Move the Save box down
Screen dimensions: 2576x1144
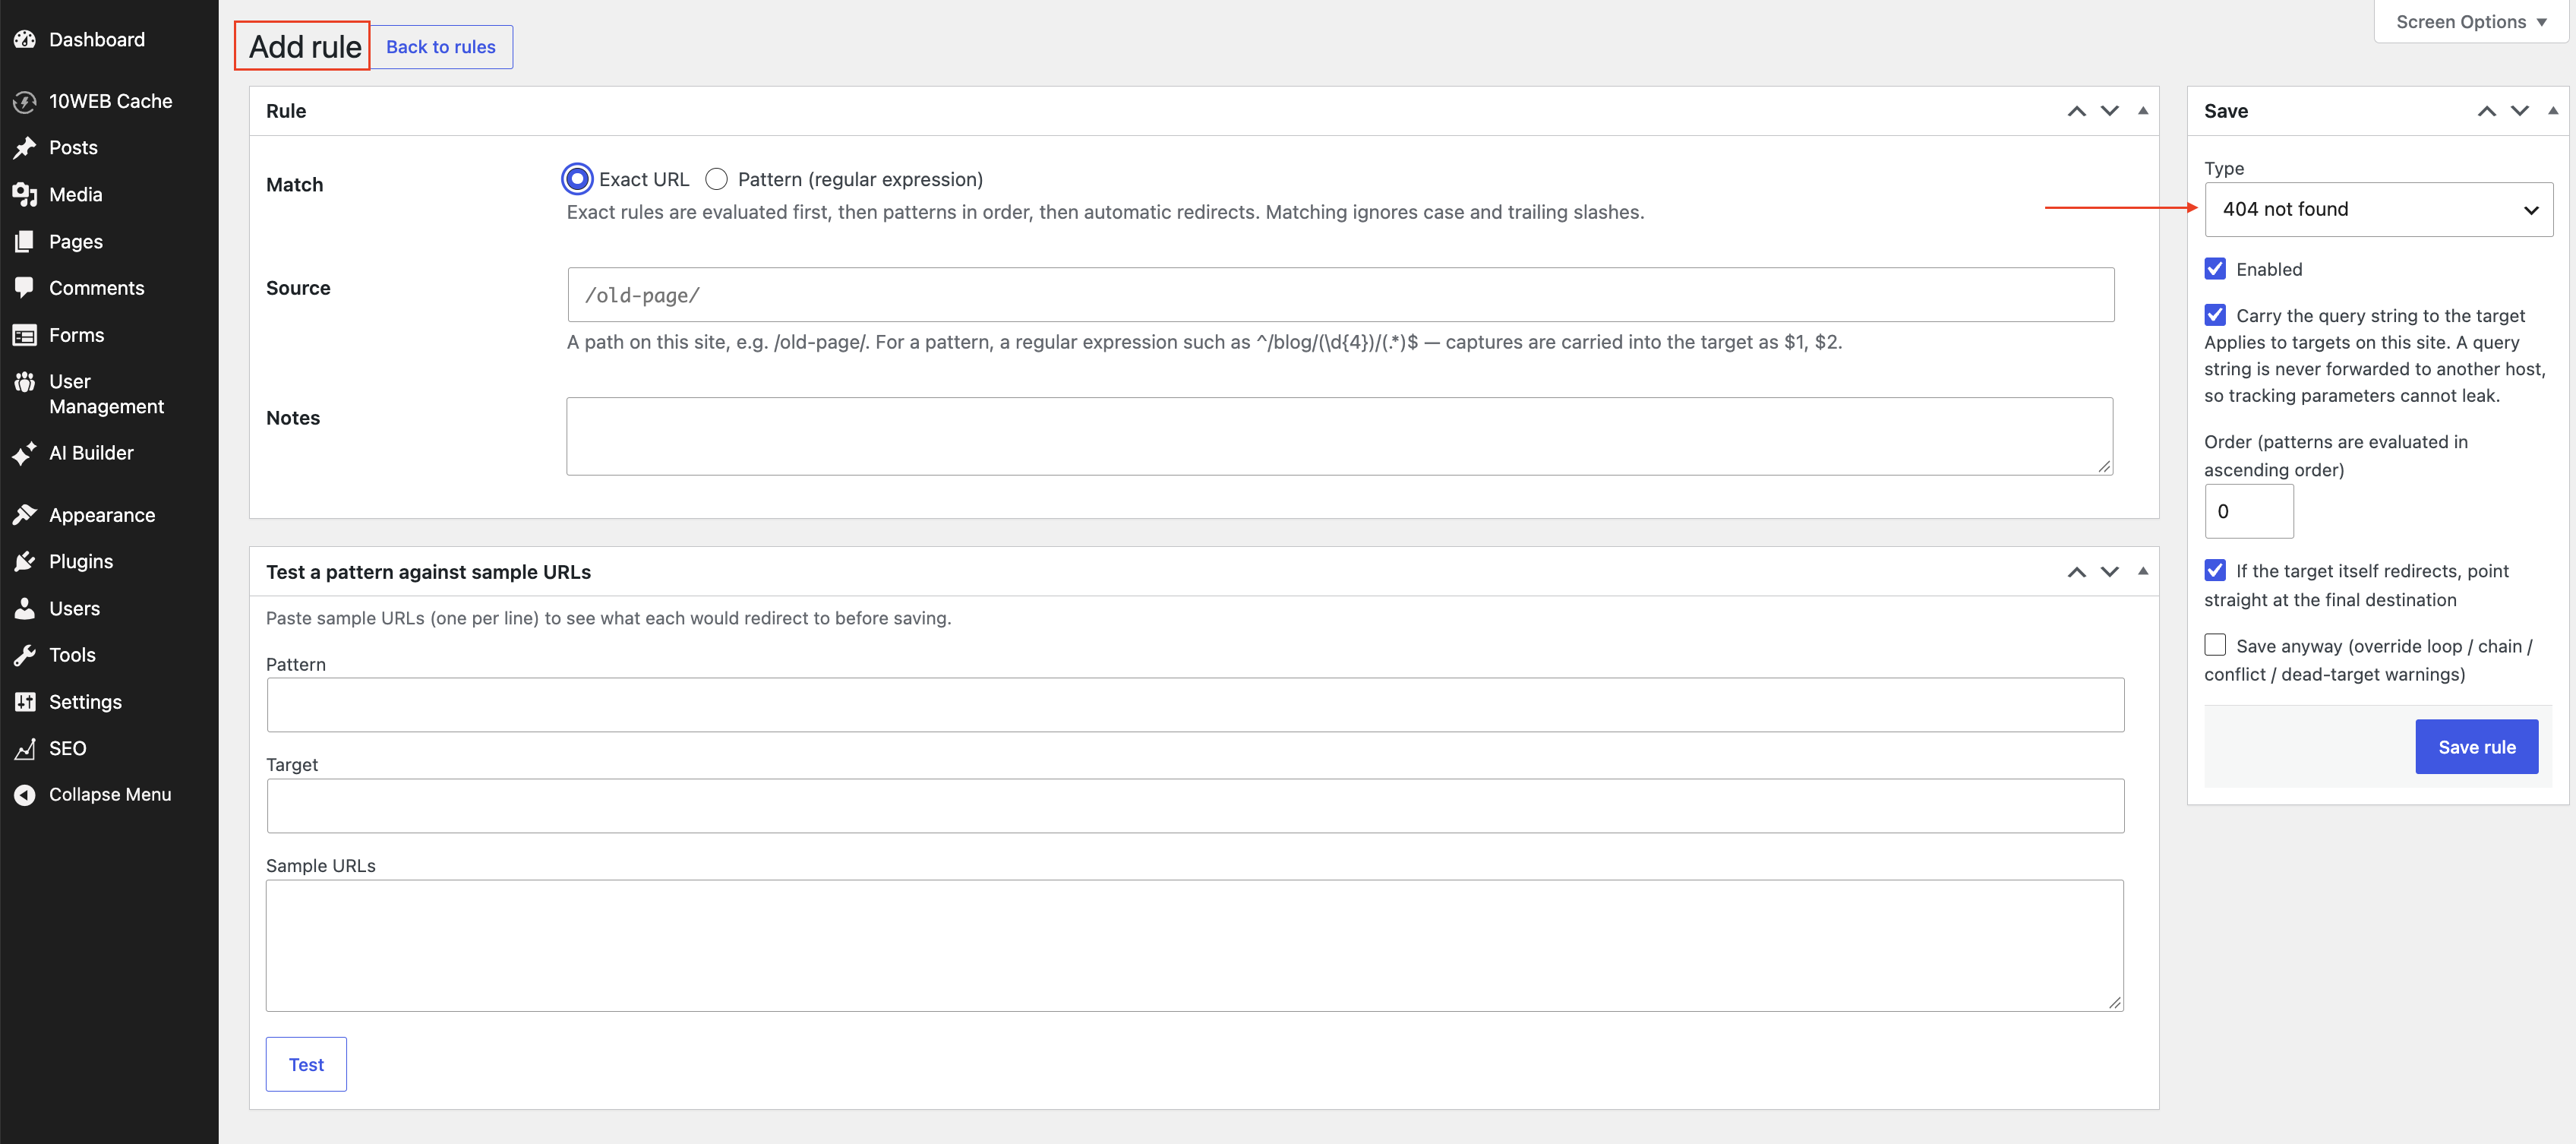pos(2520,111)
